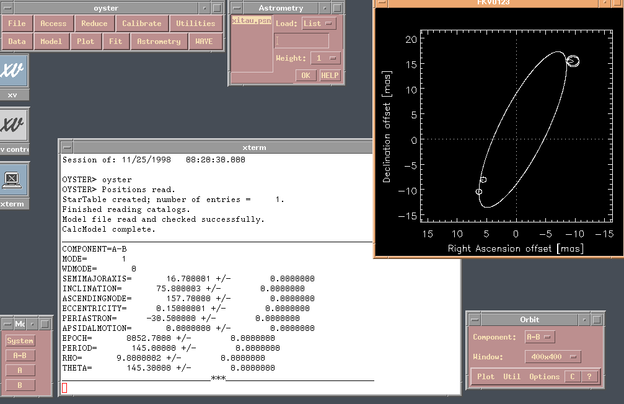Open the xterm window menu button

67,147
